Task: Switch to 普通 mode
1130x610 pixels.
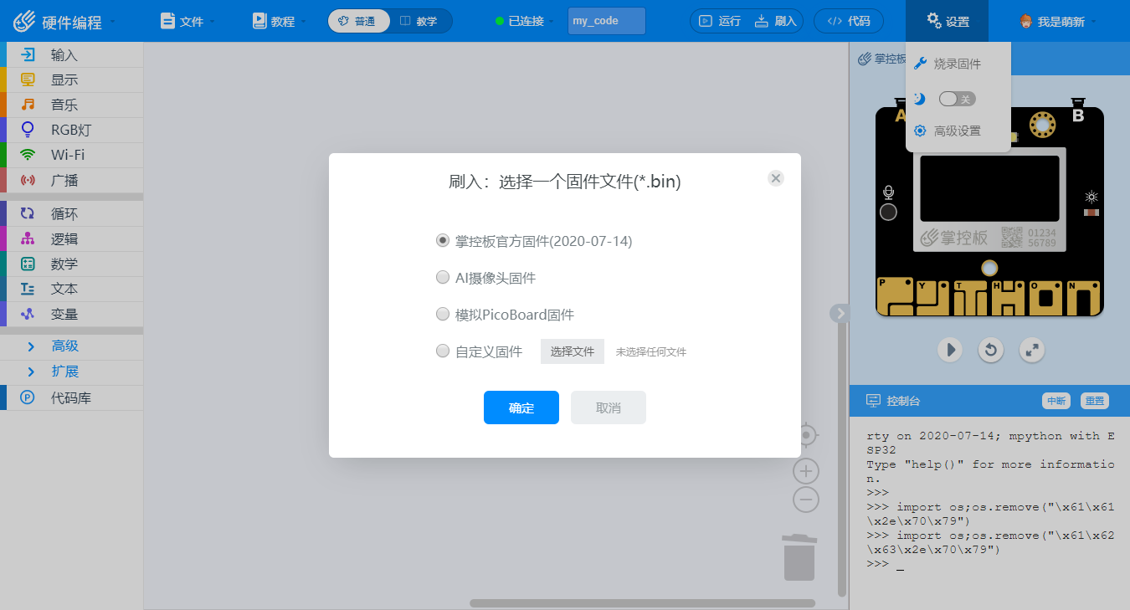Action: [359, 21]
